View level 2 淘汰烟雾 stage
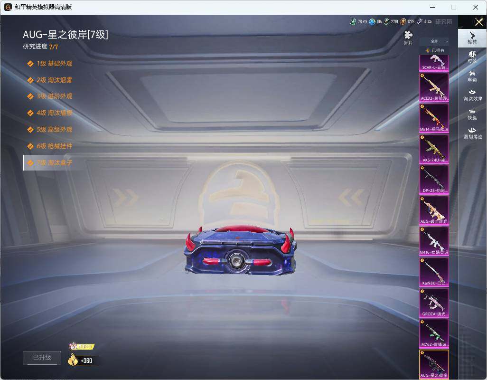The width and height of the screenshot is (487, 380). tap(50, 80)
